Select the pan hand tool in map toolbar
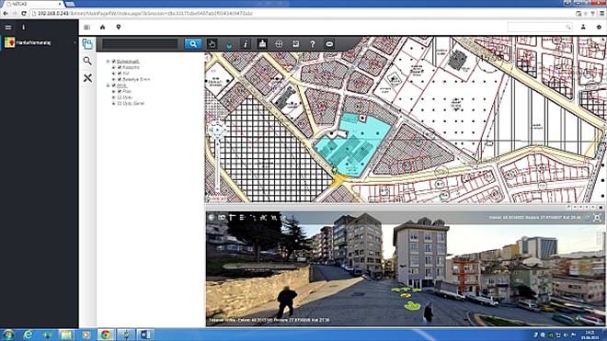The height and width of the screenshot is (341, 607). pyautogui.click(x=212, y=44)
